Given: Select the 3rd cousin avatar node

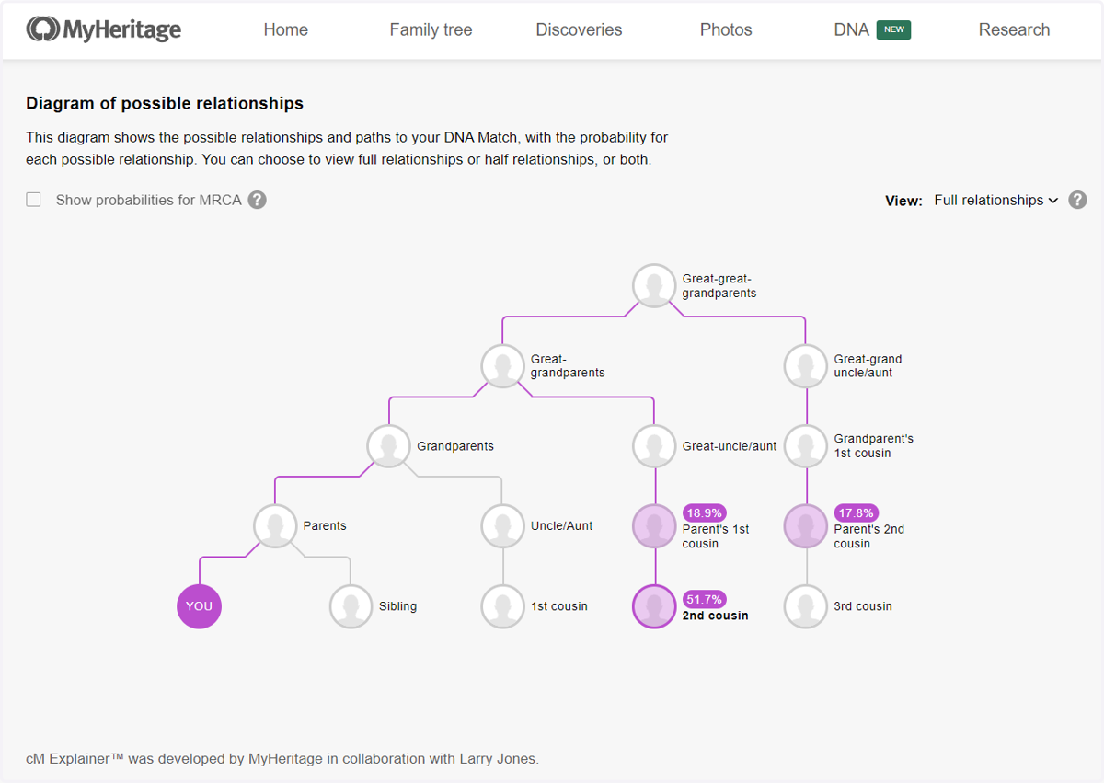Looking at the screenshot, I should 806,606.
